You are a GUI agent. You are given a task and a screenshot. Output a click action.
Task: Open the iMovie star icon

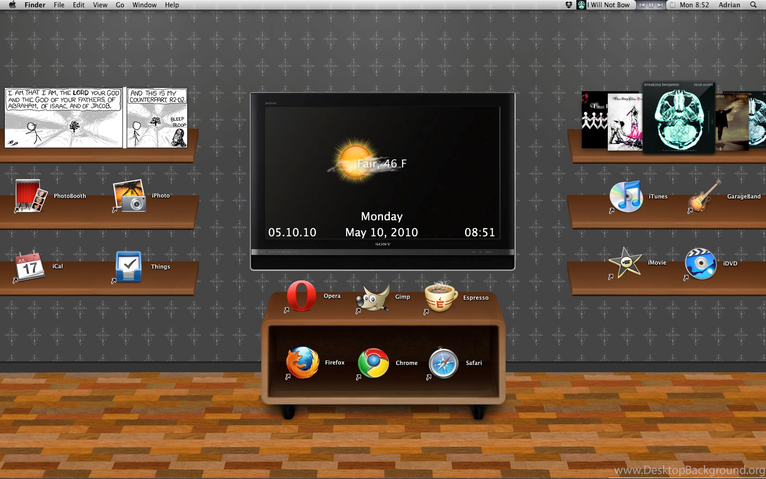tap(625, 263)
